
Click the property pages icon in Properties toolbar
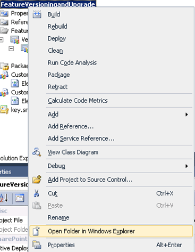pos(20,198)
